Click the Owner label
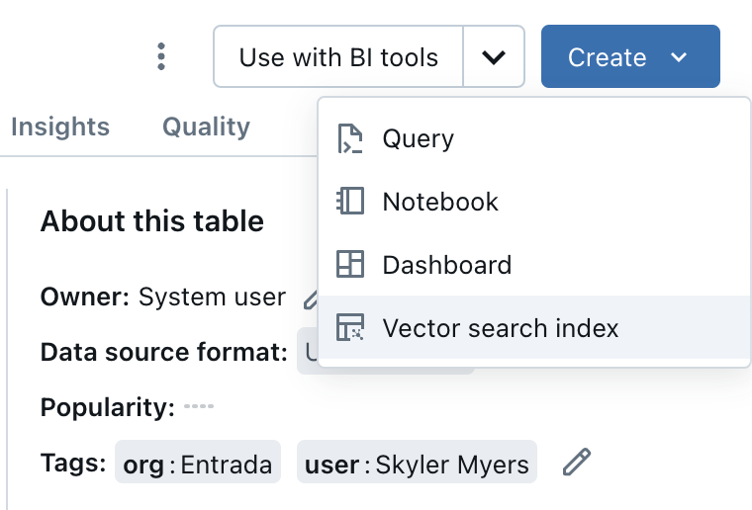 click(x=85, y=297)
